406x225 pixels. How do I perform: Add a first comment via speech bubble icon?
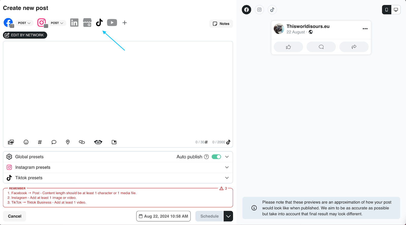pyautogui.click(x=54, y=142)
